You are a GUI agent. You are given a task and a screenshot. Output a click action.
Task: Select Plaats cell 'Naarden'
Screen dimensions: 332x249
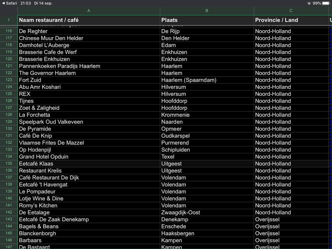(207, 122)
